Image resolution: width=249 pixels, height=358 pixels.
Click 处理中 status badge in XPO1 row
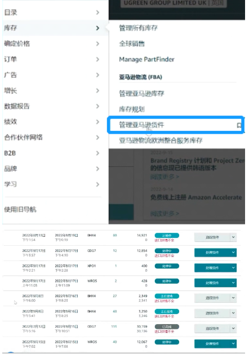tap(167, 266)
